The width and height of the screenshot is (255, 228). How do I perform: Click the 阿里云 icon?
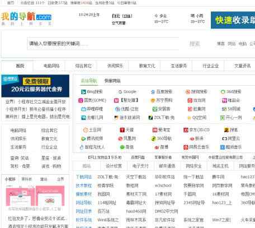(x=224, y=138)
